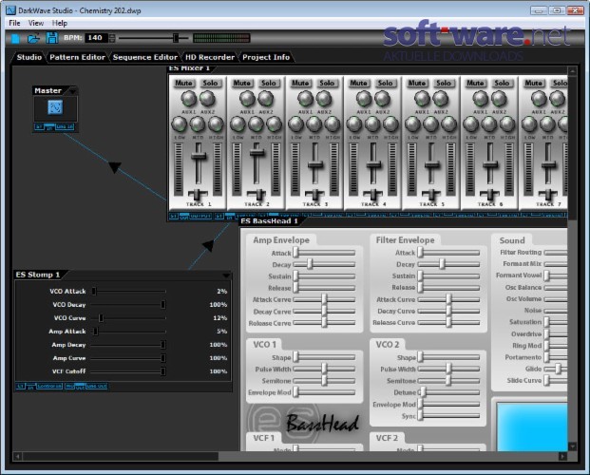
Task: Mute Track 1 in ES Mixer
Action: pos(184,83)
